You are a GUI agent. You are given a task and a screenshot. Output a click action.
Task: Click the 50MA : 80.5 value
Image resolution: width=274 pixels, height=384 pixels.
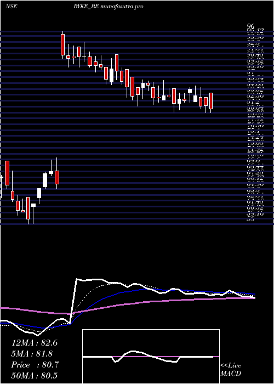coord(35,375)
